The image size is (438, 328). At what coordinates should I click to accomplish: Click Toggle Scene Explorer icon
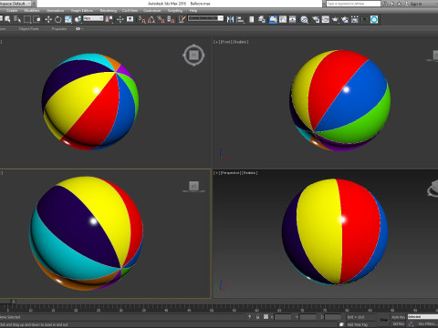point(251,19)
